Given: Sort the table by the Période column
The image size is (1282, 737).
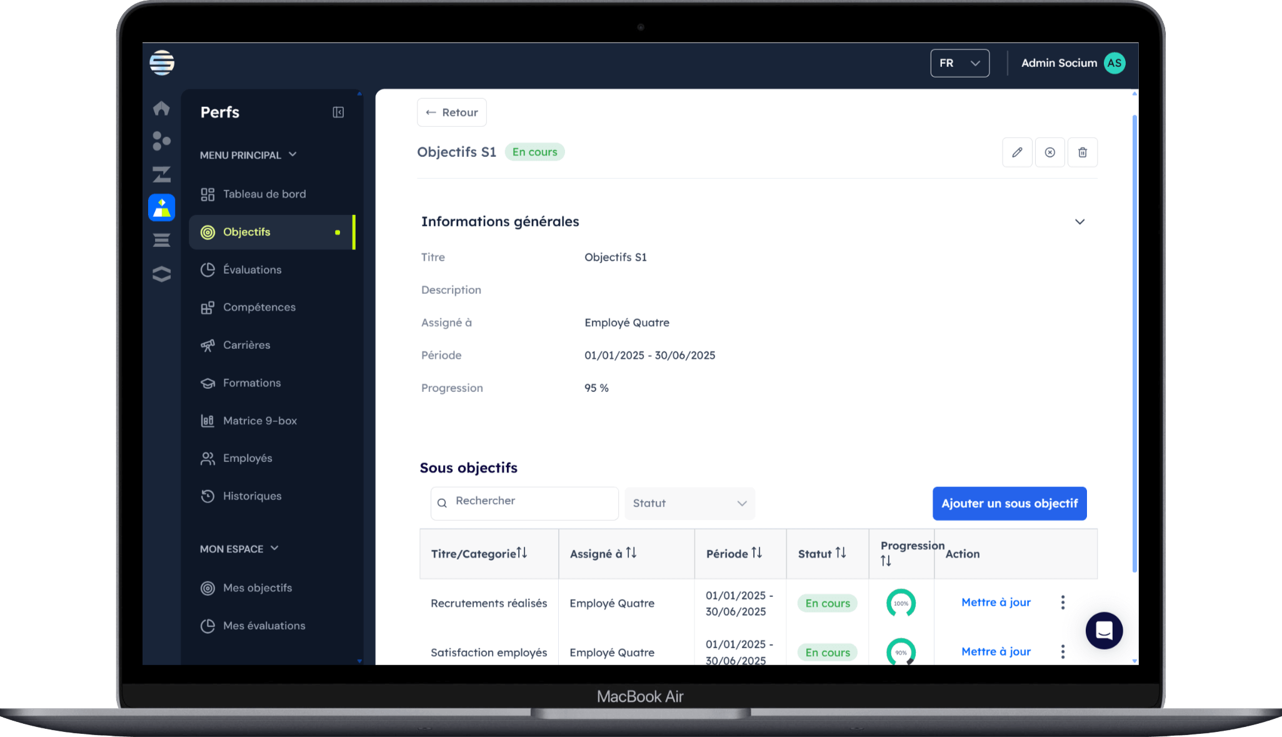Looking at the screenshot, I should 756,553.
